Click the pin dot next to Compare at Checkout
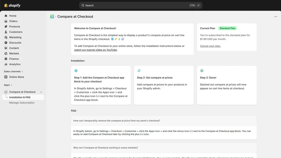281x158 pixels. (41, 92)
